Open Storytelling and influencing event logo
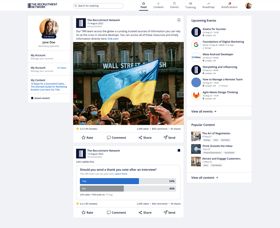The image size is (280, 228). (196, 70)
